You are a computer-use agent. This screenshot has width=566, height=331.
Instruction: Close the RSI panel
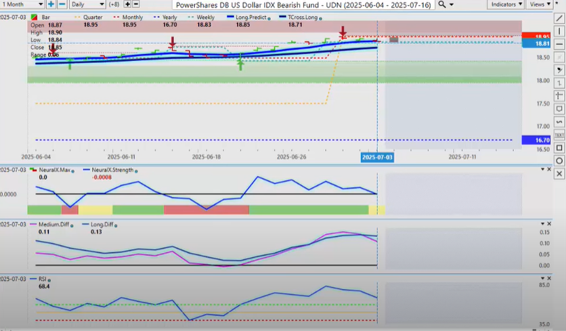559,278
